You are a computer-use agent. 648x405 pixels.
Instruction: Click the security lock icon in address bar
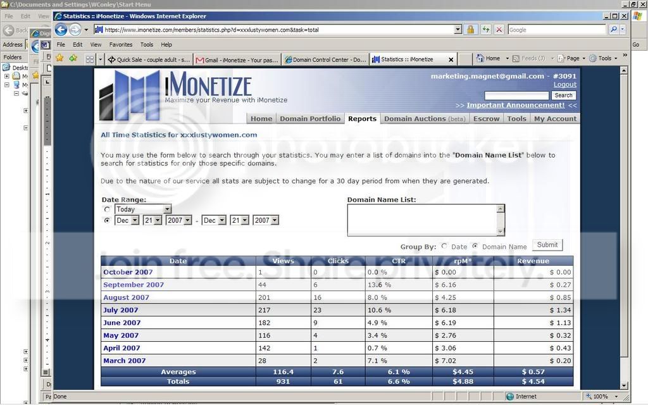coord(470,30)
